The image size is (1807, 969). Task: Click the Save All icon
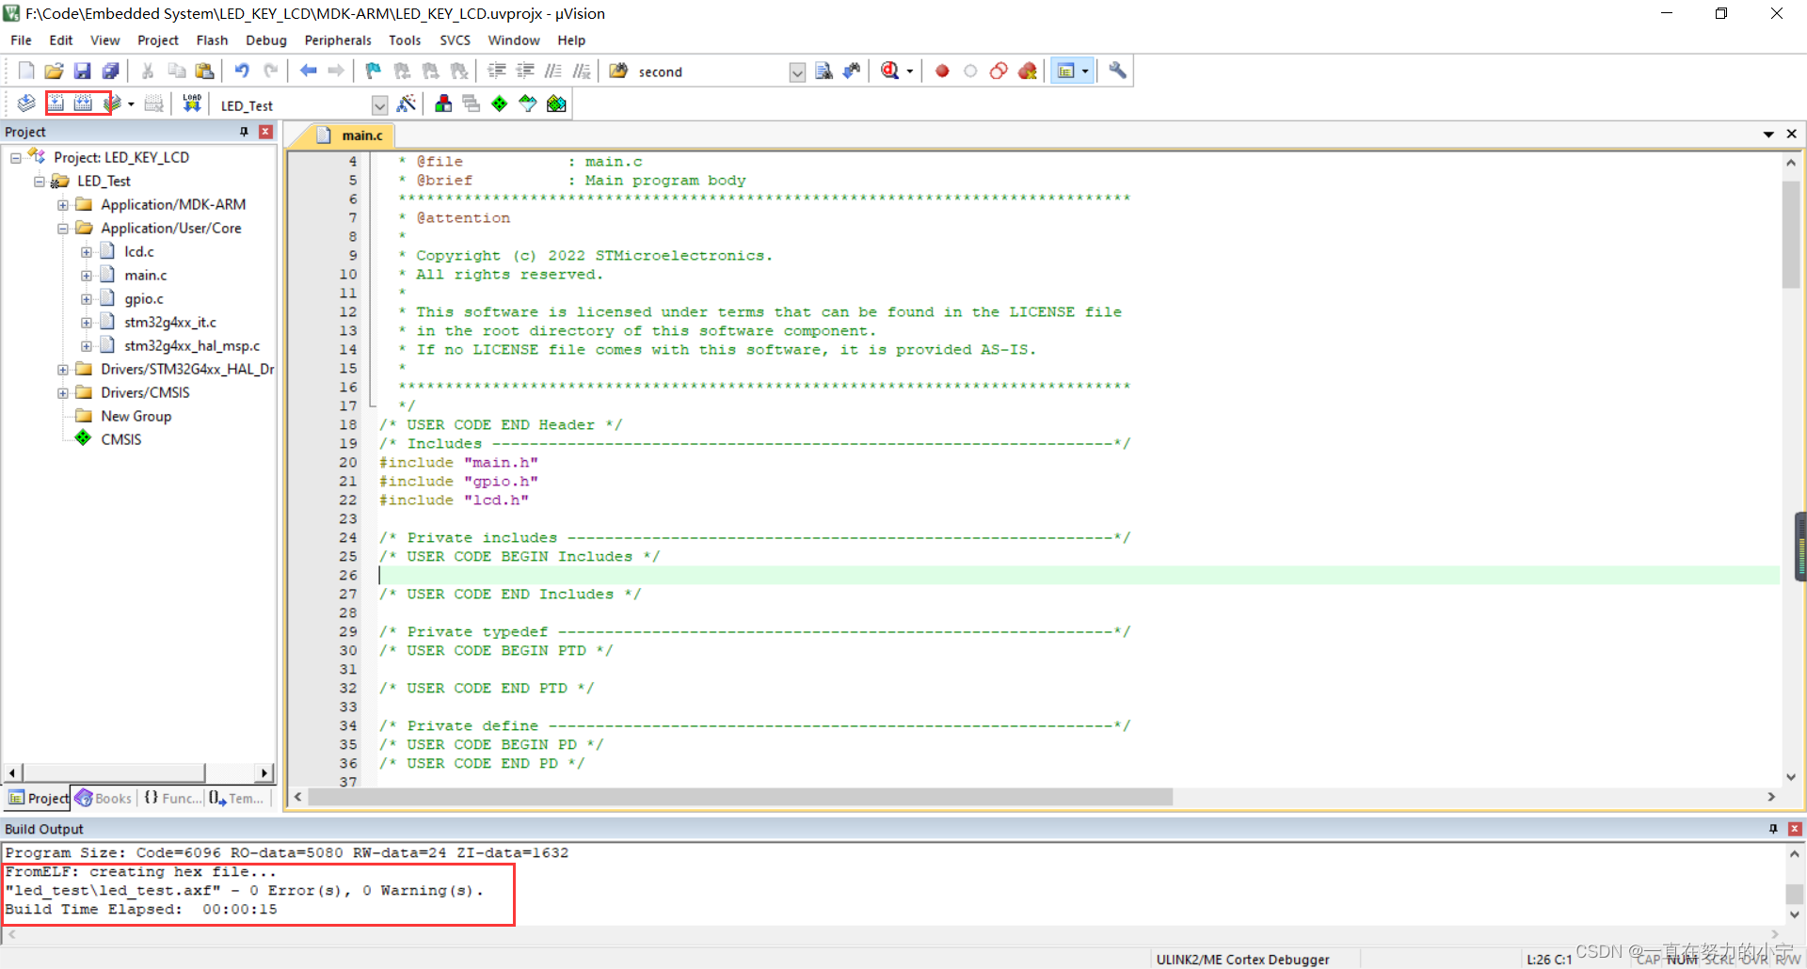tap(111, 71)
